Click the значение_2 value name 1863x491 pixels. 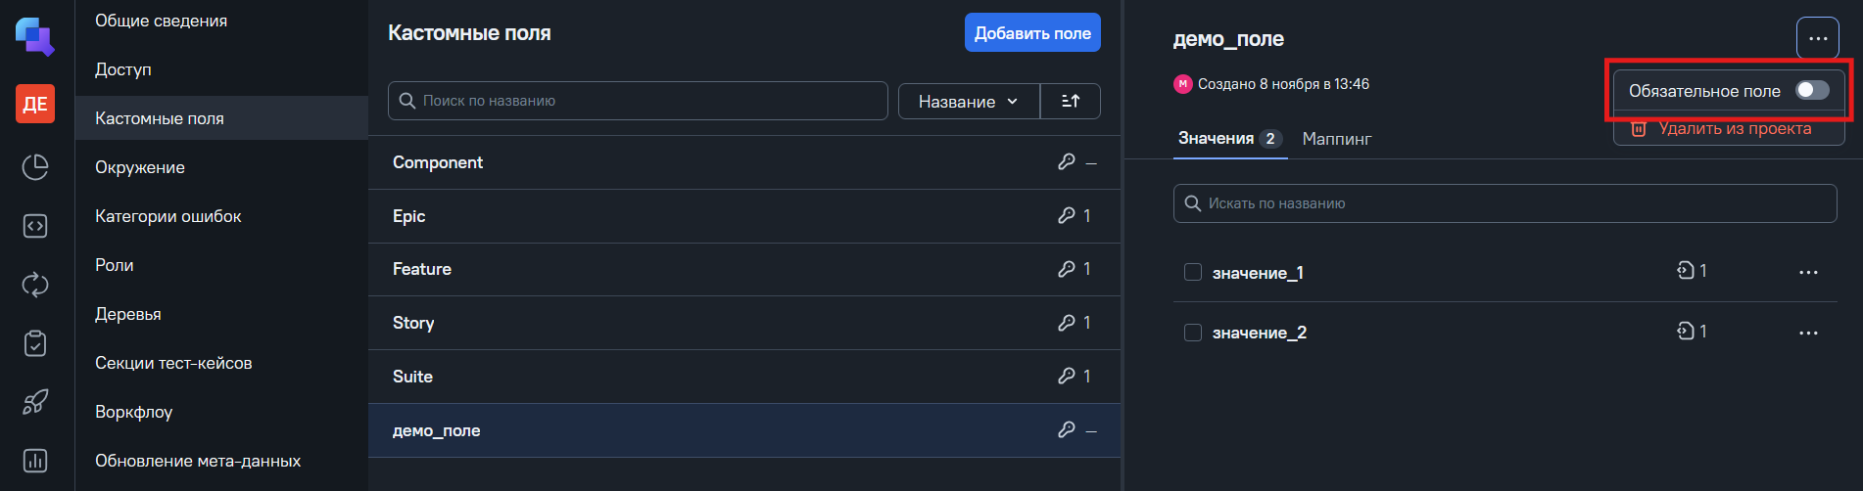(1260, 333)
